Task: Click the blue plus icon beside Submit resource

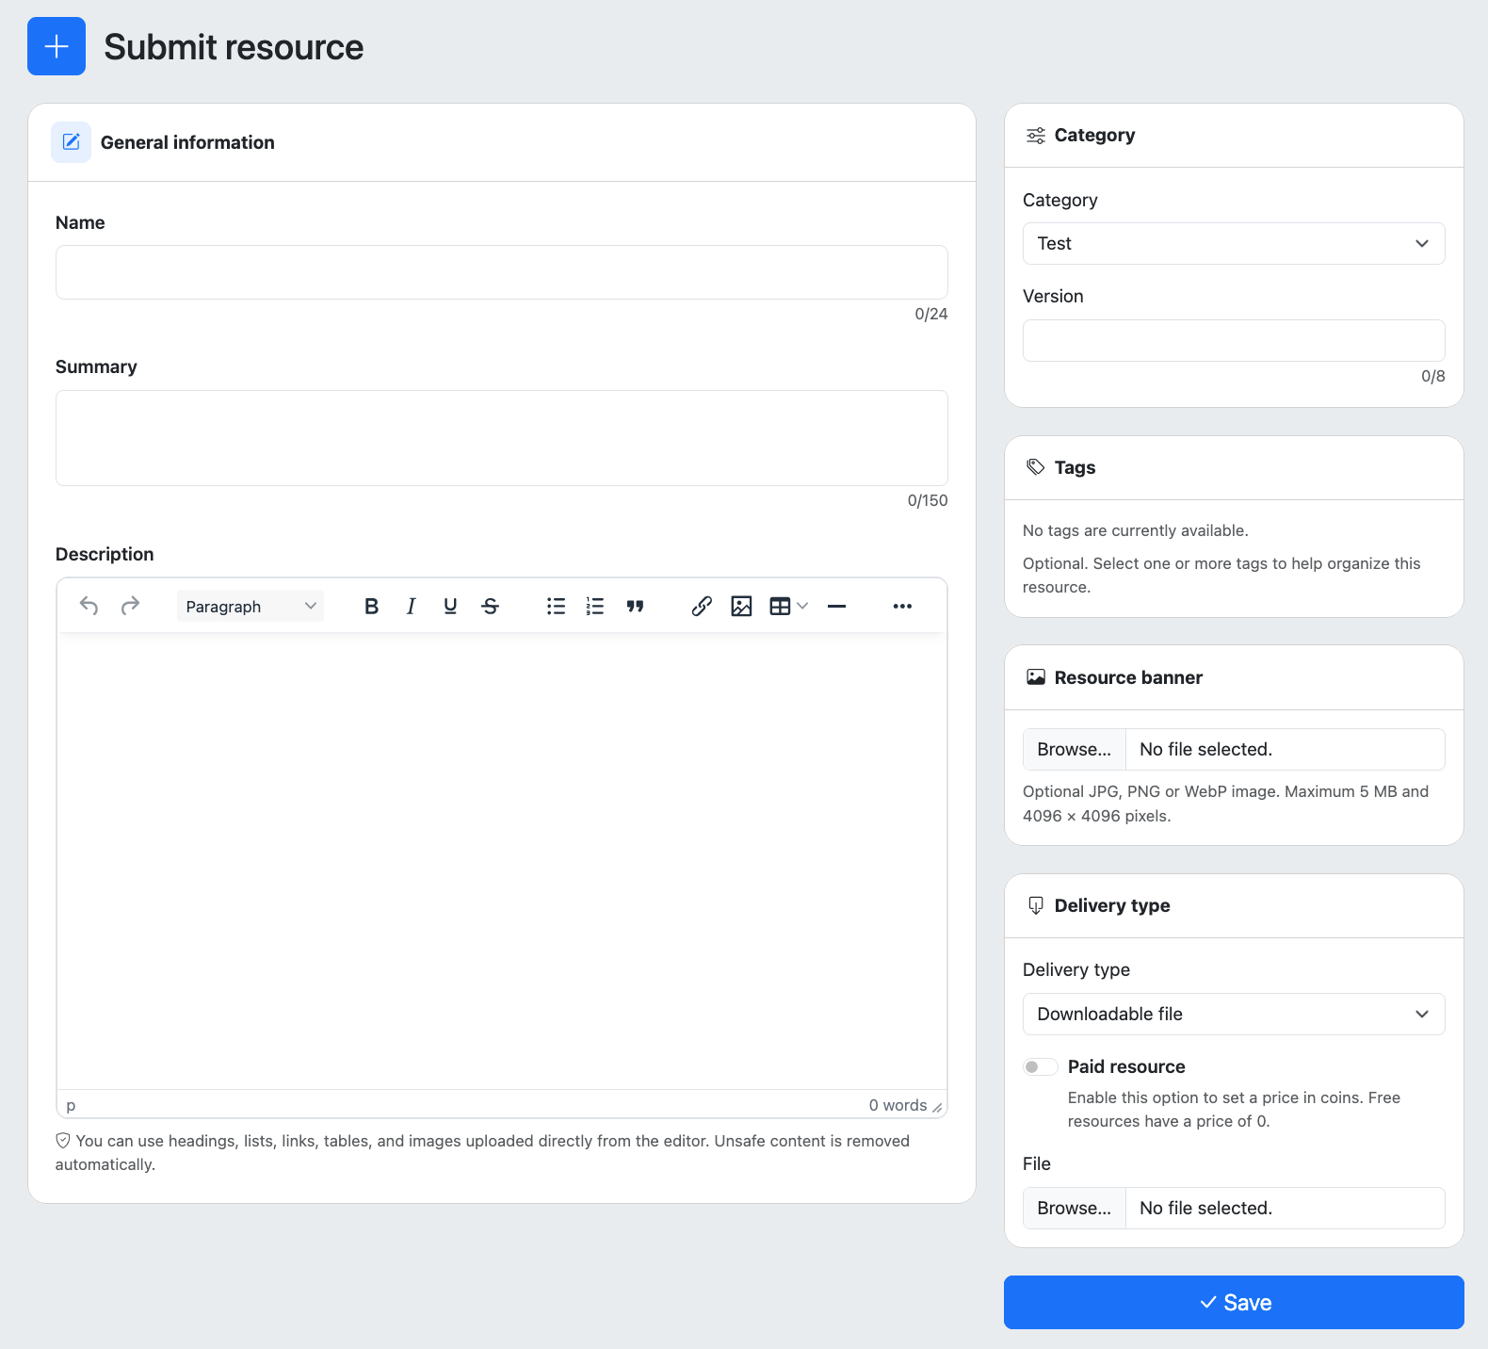Action: pyautogui.click(x=57, y=46)
